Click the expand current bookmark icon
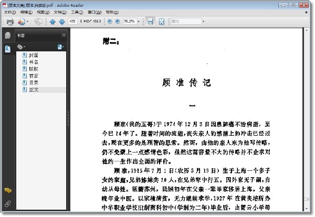This screenshot has width=315, height=217. coord(60,47)
